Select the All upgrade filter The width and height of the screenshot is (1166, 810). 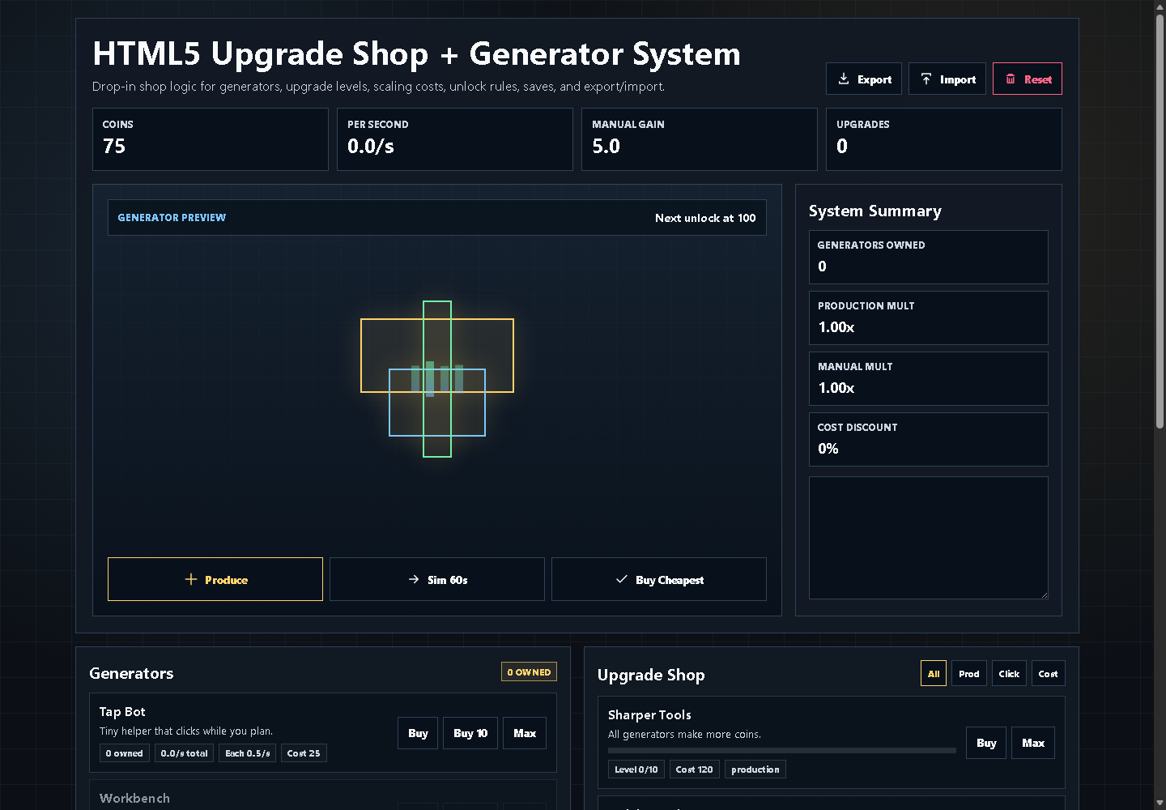[934, 673]
